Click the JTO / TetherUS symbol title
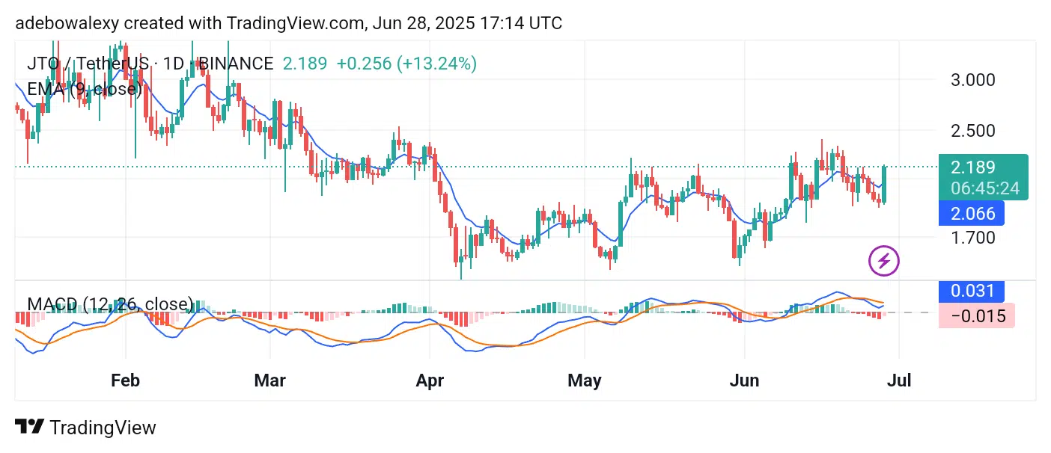1051x453 pixels. (x=88, y=64)
